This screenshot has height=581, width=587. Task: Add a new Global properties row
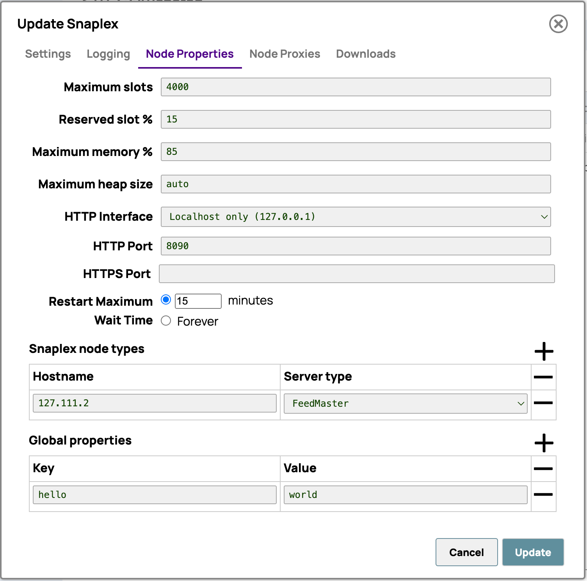(544, 443)
